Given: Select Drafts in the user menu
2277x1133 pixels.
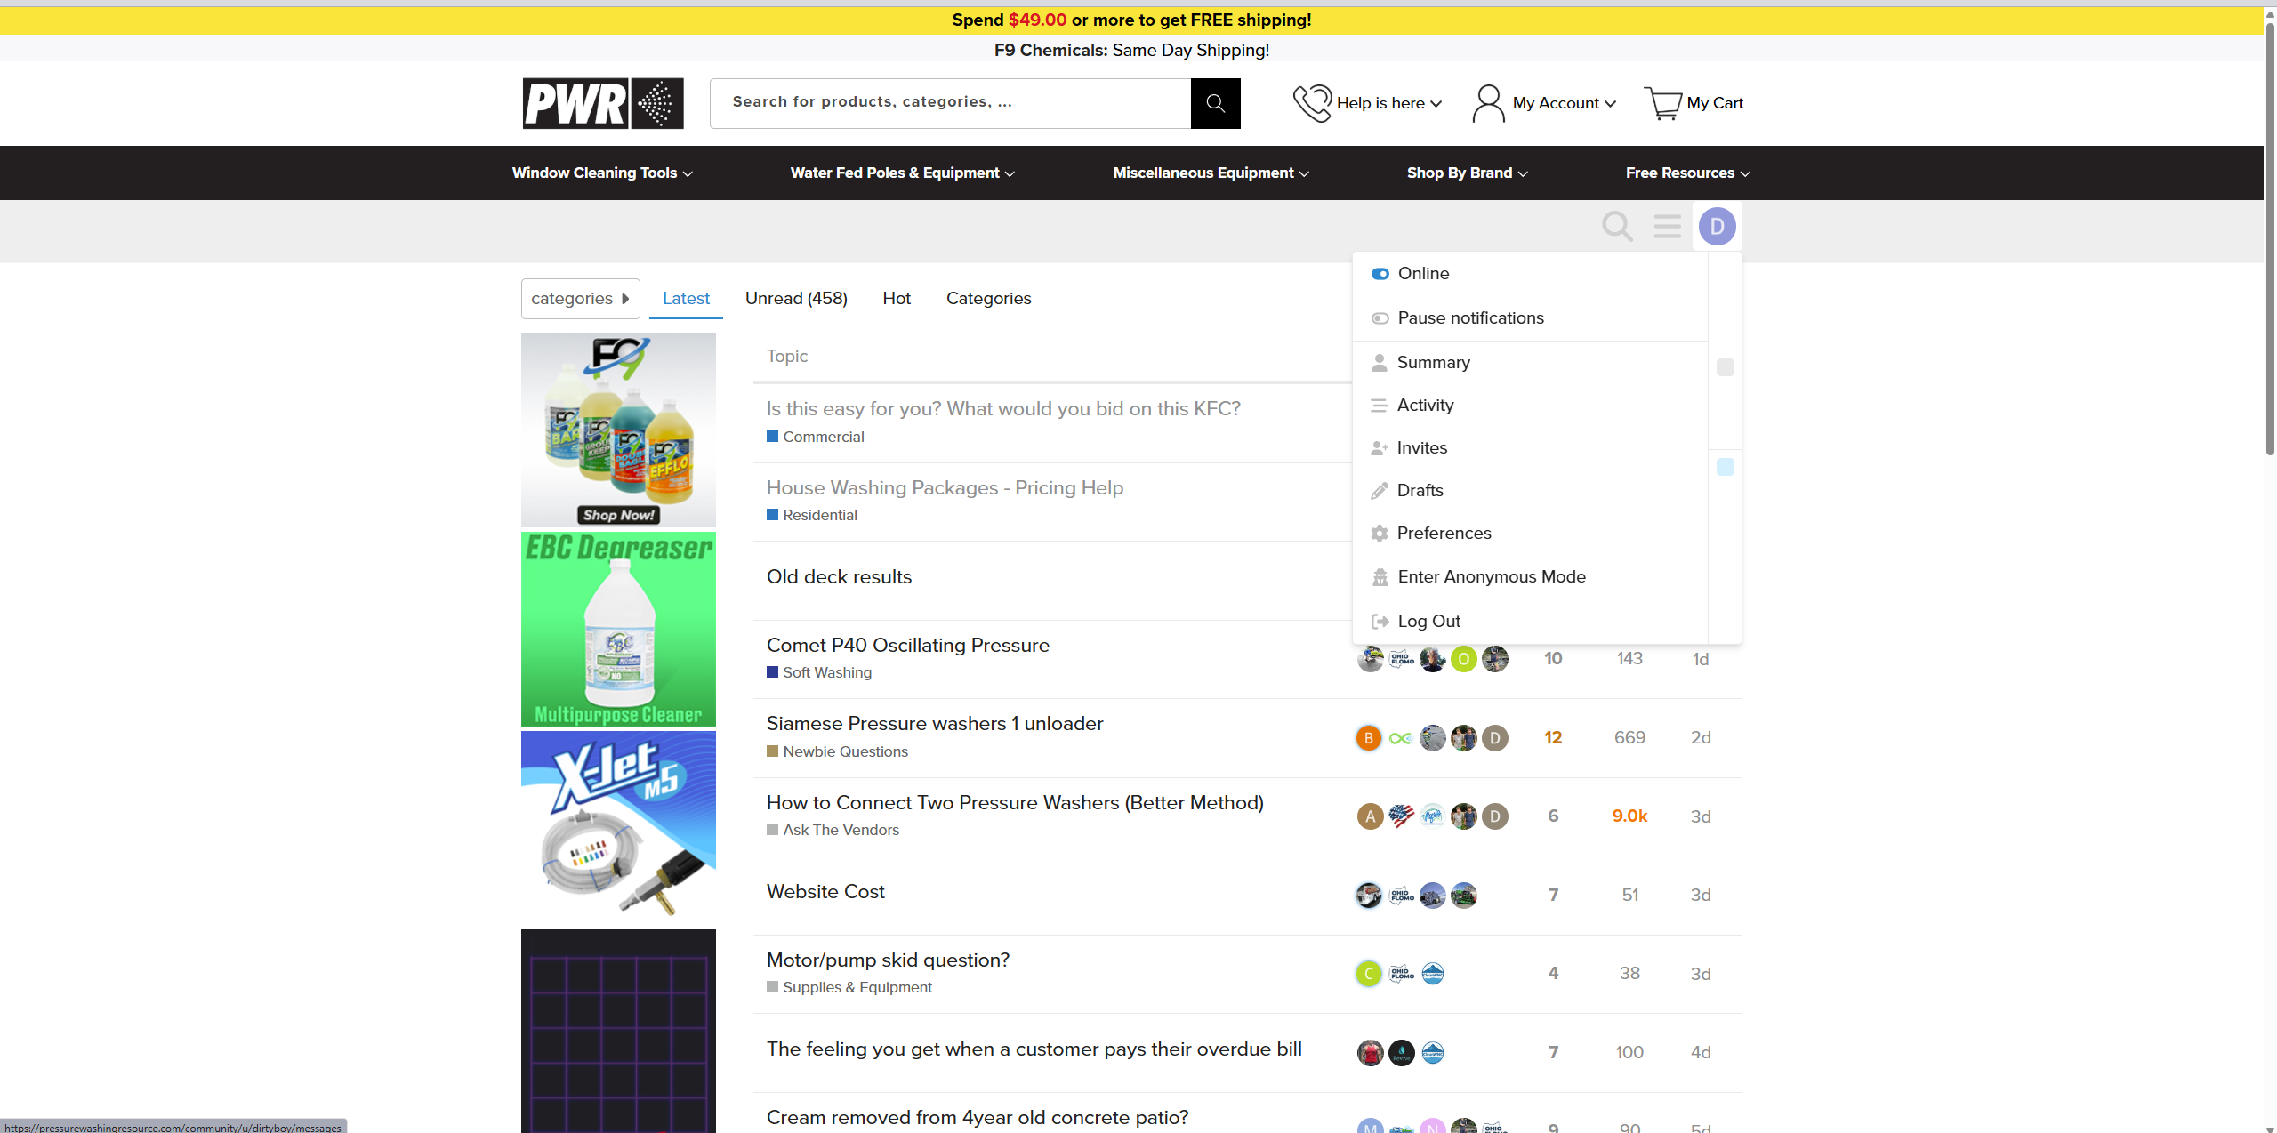Looking at the screenshot, I should click(1420, 491).
